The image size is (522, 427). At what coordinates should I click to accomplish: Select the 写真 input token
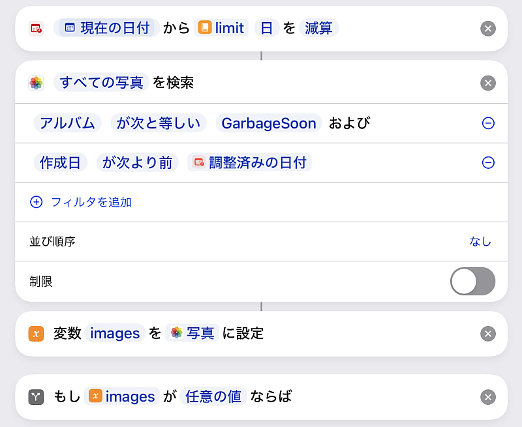[192, 333]
